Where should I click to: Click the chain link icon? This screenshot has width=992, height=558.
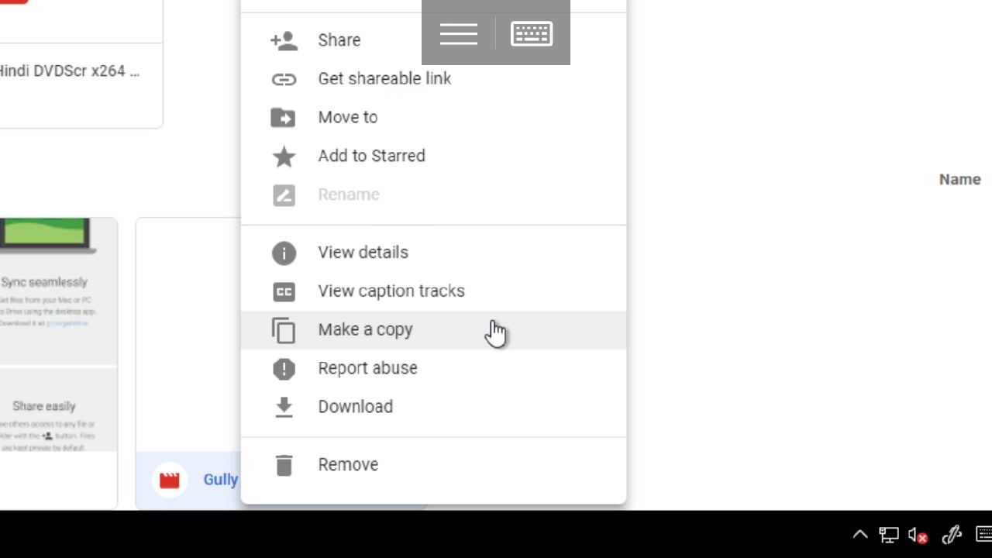[284, 79]
